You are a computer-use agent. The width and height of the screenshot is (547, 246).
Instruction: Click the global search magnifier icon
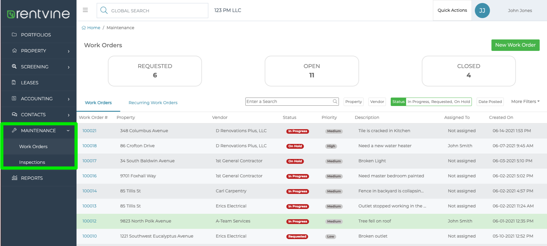[x=104, y=10]
